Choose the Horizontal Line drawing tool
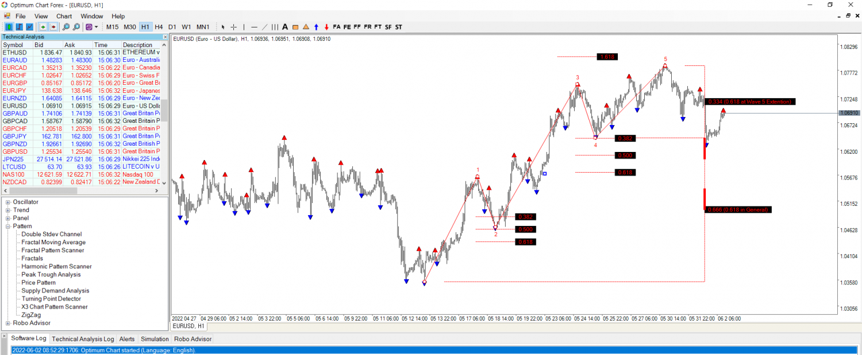The width and height of the screenshot is (862, 355). [x=254, y=26]
